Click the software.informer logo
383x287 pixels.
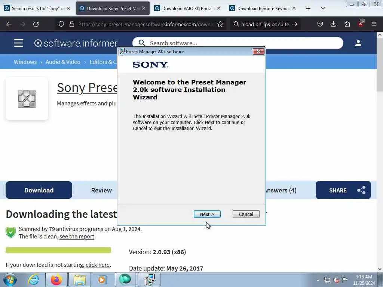pyautogui.click(x=76, y=43)
